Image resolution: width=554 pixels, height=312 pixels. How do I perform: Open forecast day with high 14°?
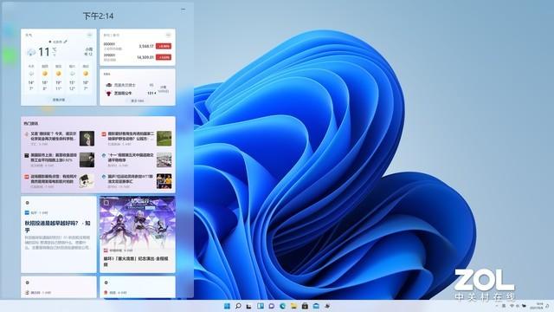[x=31, y=78]
